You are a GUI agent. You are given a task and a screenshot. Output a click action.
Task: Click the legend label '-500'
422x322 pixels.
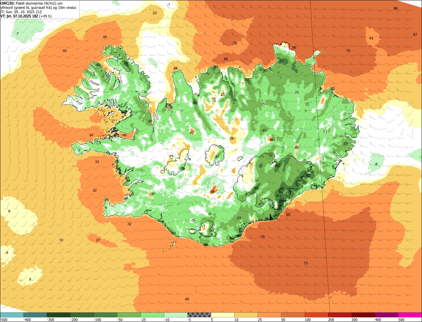pyautogui.click(x=4, y=319)
